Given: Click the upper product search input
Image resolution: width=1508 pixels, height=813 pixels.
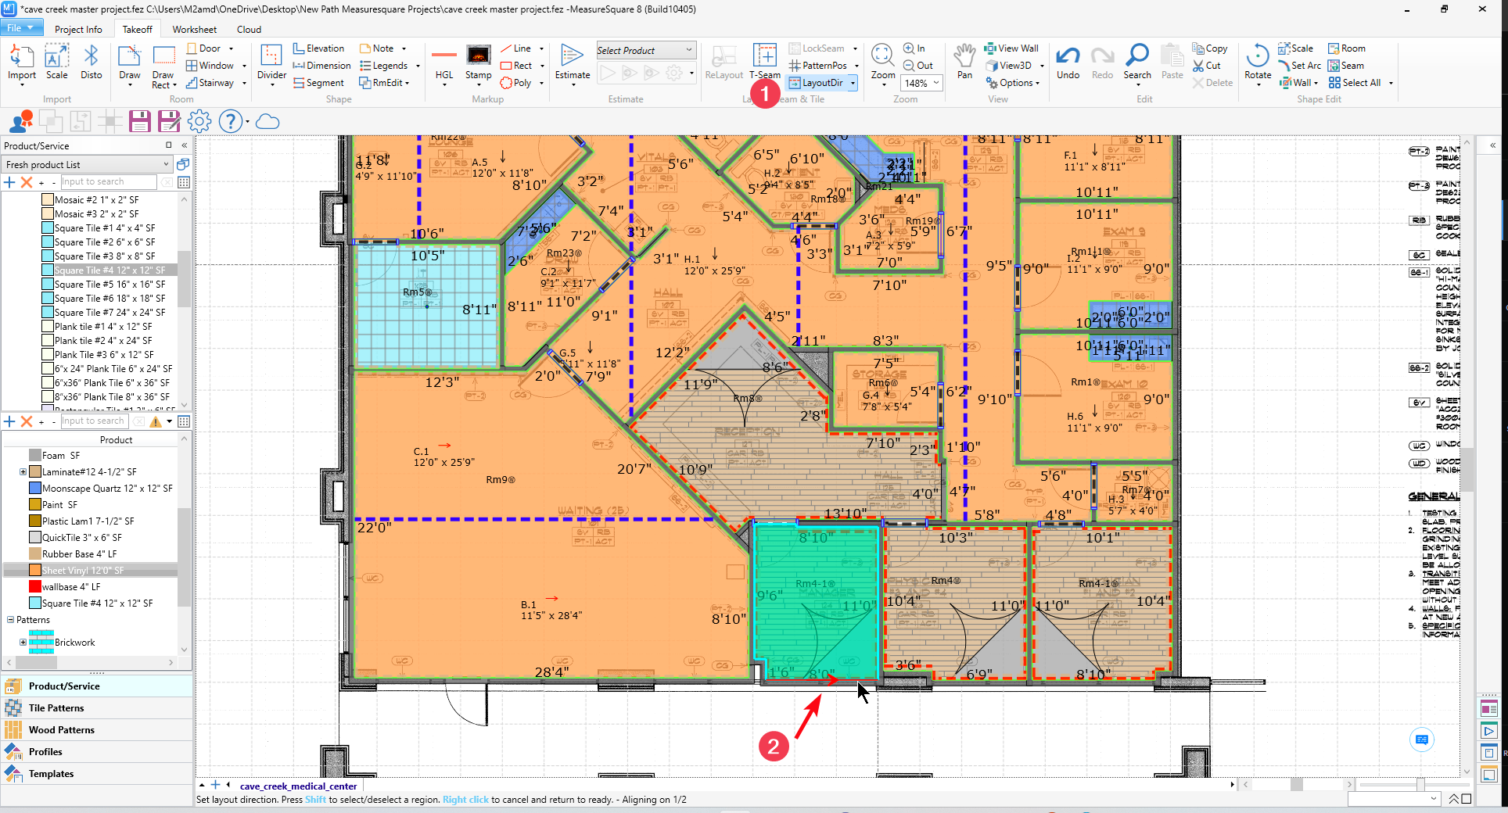Looking at the screenshot, I should pos(109,182).
